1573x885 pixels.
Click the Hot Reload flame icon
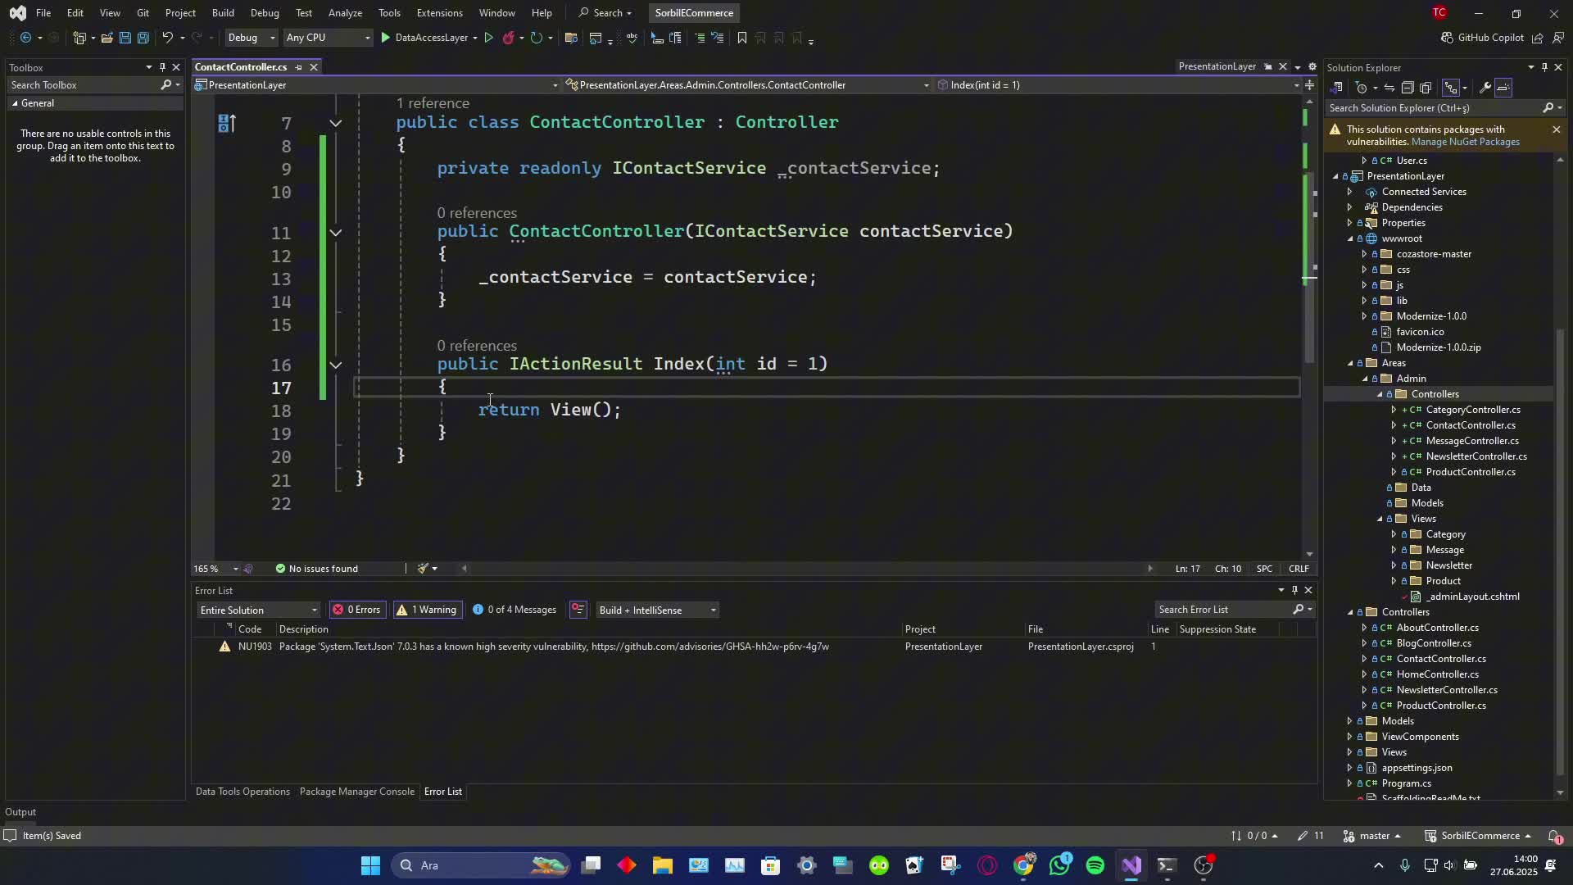(x=509, y=38)
